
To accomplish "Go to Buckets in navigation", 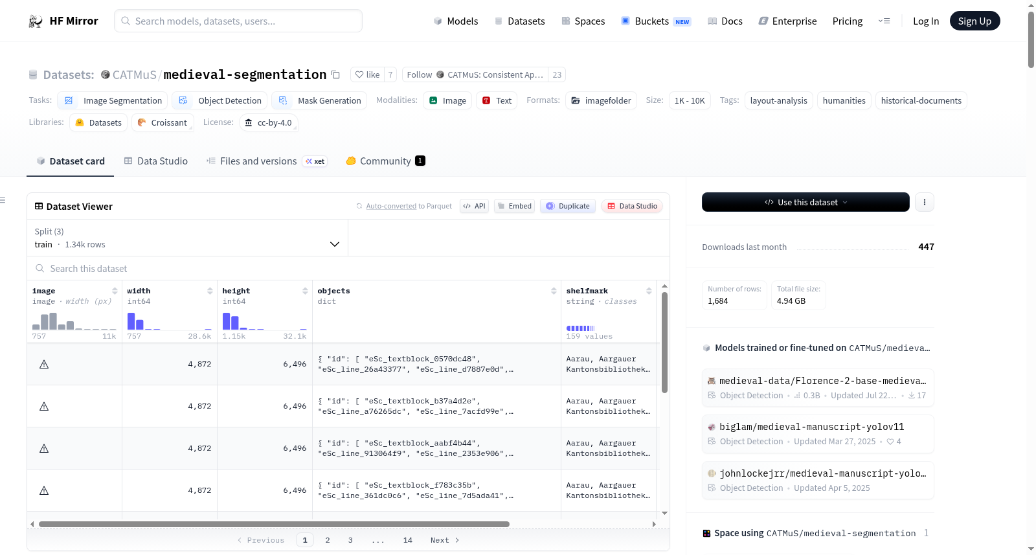I will click(x=656, y=21).
